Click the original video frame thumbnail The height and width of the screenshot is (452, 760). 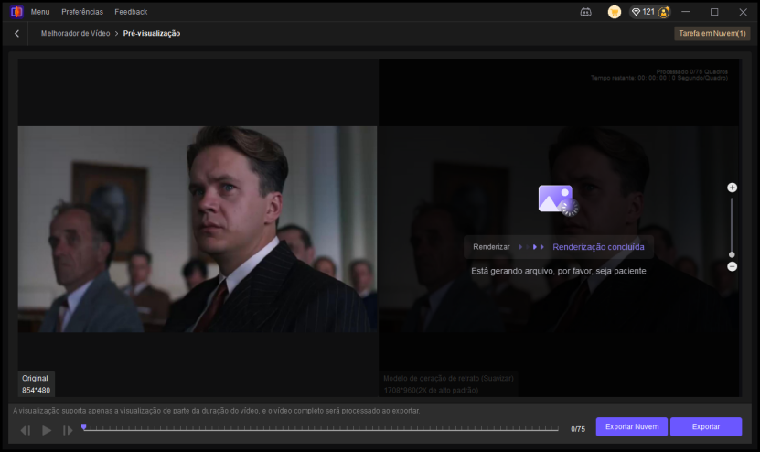click(198, 230)
